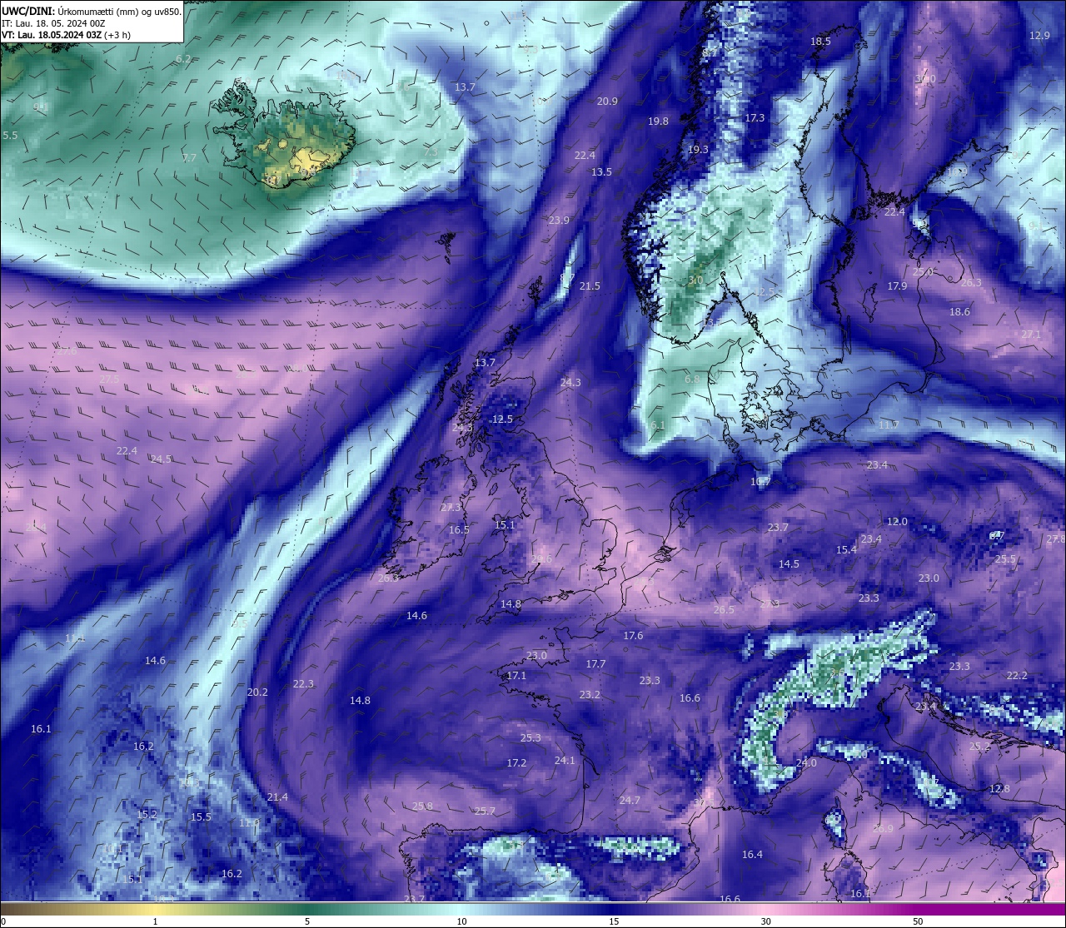The width and height of the screenshot is (1066, 928).
Task: Click the map value 15.2
Action: click(147, 815)
